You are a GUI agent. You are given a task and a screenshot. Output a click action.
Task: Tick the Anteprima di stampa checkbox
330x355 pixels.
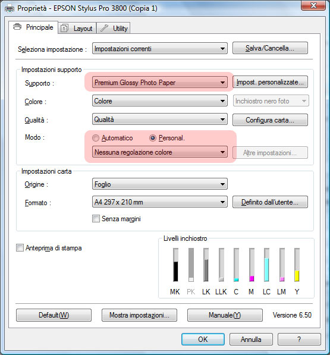point(20,248)
